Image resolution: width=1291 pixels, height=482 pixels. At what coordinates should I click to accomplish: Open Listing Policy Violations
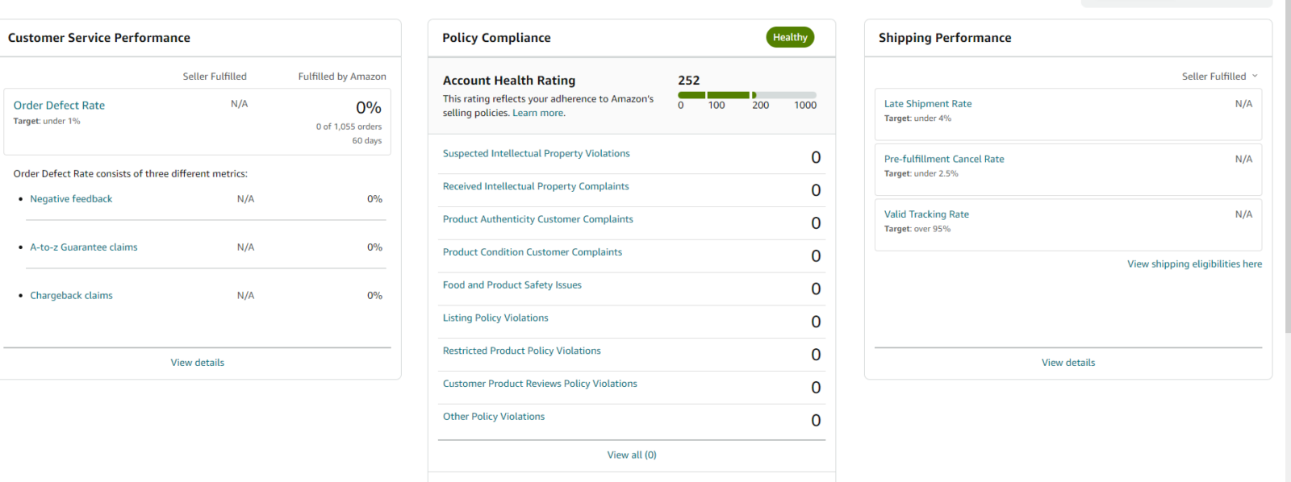coord(495,318)
